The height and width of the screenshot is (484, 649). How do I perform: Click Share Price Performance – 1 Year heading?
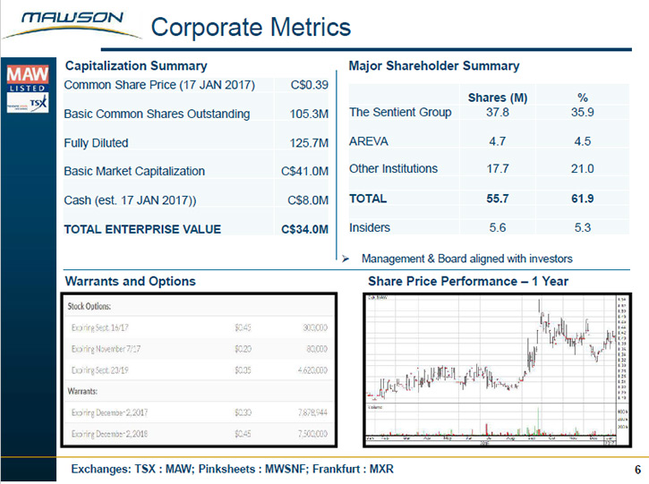click(468, 281)
